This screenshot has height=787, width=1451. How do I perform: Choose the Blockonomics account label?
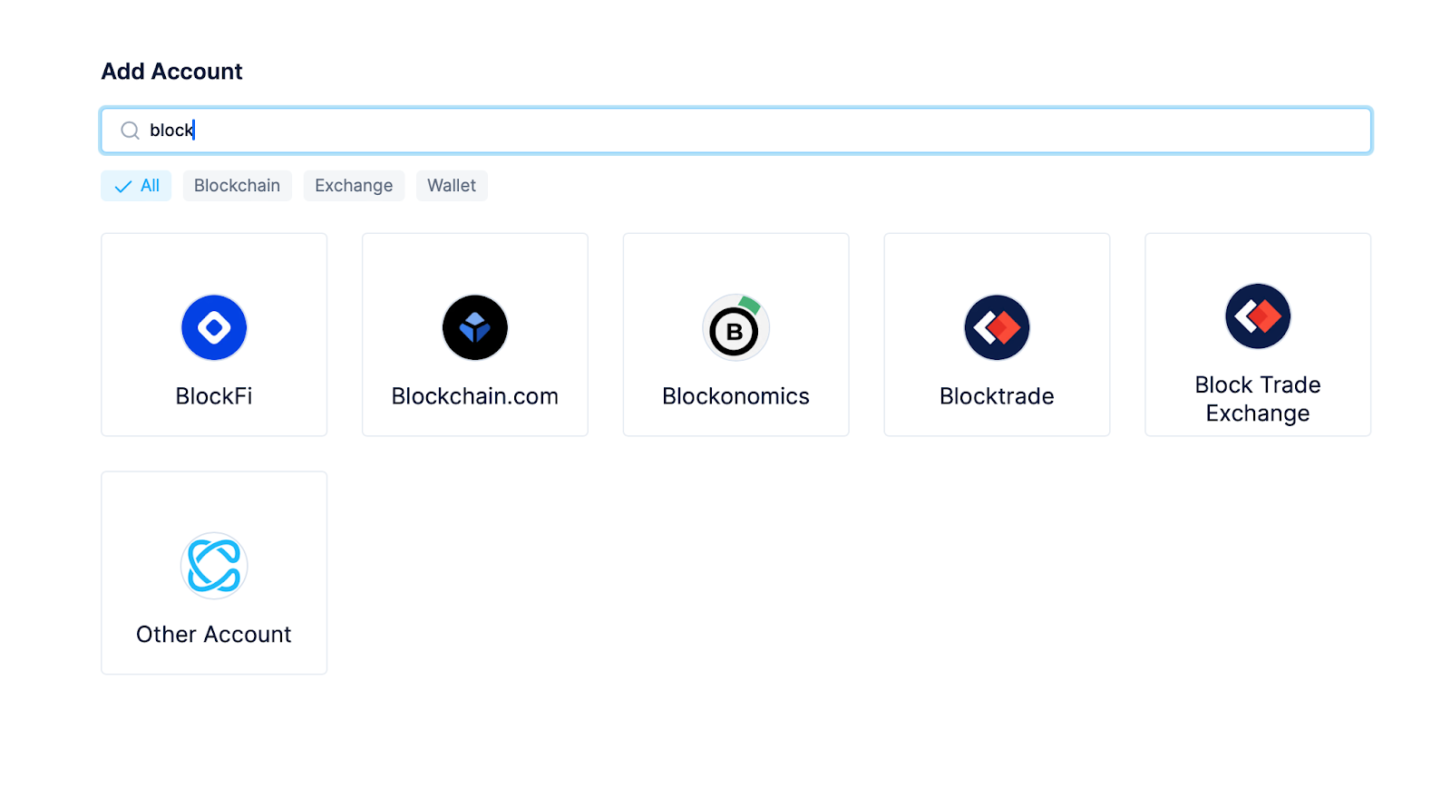(735, 396)
